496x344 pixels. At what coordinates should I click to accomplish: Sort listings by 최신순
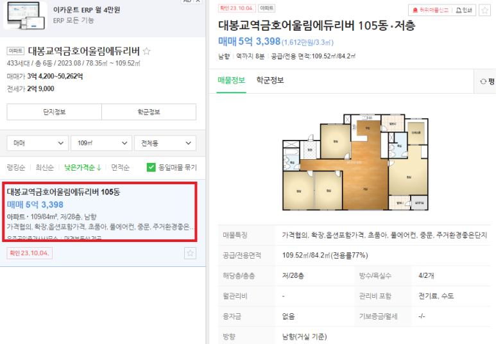pyautogui.click(x=45, y=168)
